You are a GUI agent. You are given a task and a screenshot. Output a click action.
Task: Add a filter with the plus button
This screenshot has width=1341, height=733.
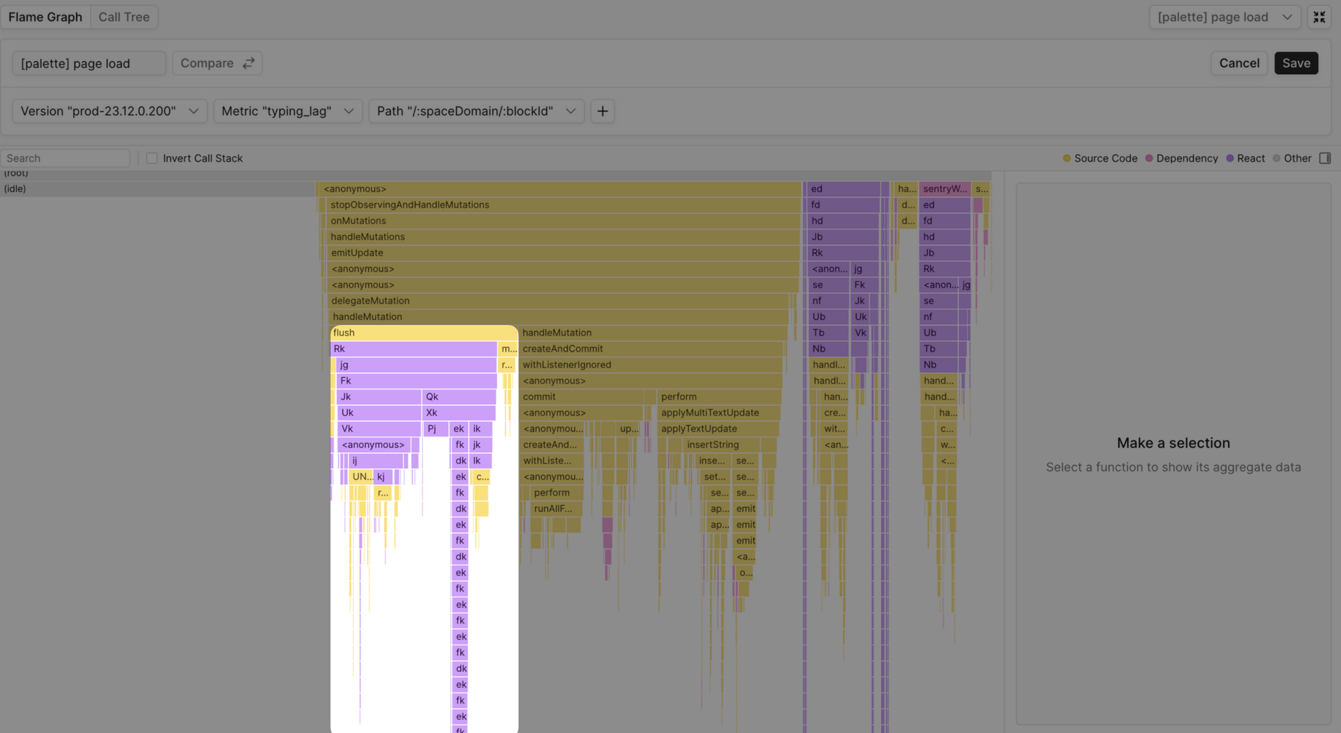click(x=602, y=111)
